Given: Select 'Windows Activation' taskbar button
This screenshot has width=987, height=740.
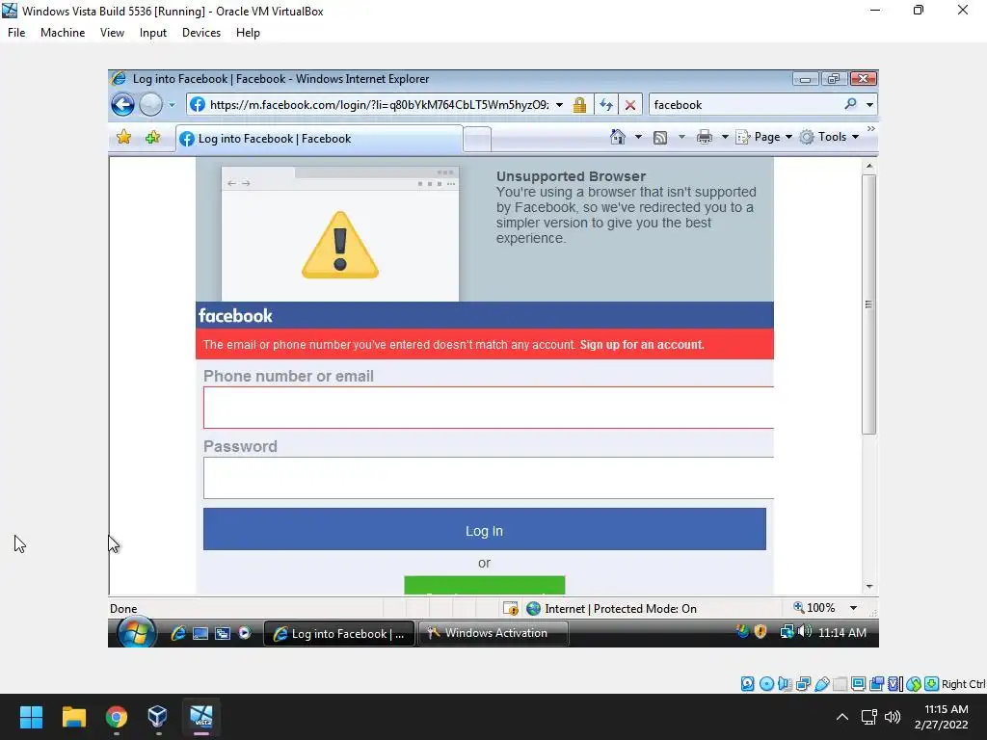Looking at the screenshot, I should [x=493, y=633].
